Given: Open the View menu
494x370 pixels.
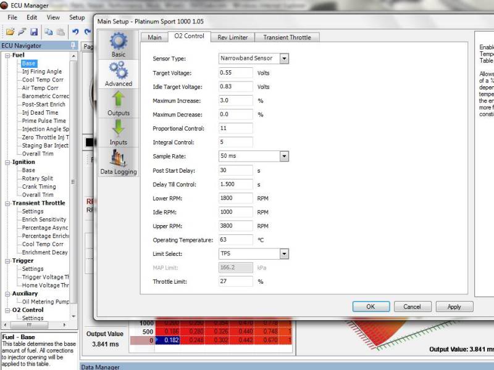Looking at the screenshot, I should 53,17.
